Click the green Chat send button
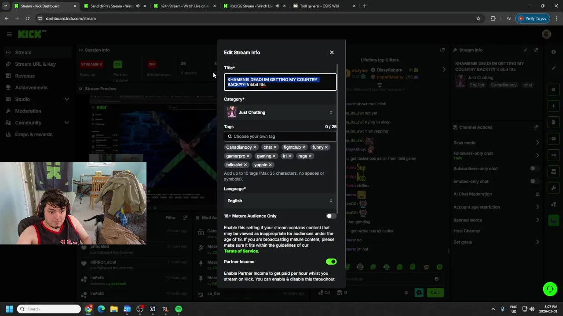 click(435, 292)
